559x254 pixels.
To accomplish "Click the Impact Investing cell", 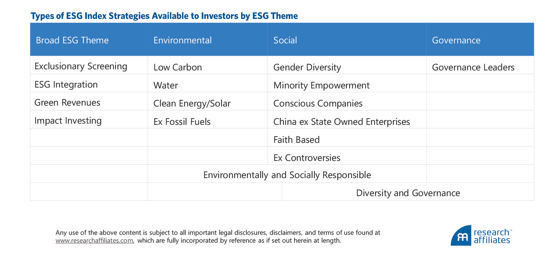I will [68, 121].
